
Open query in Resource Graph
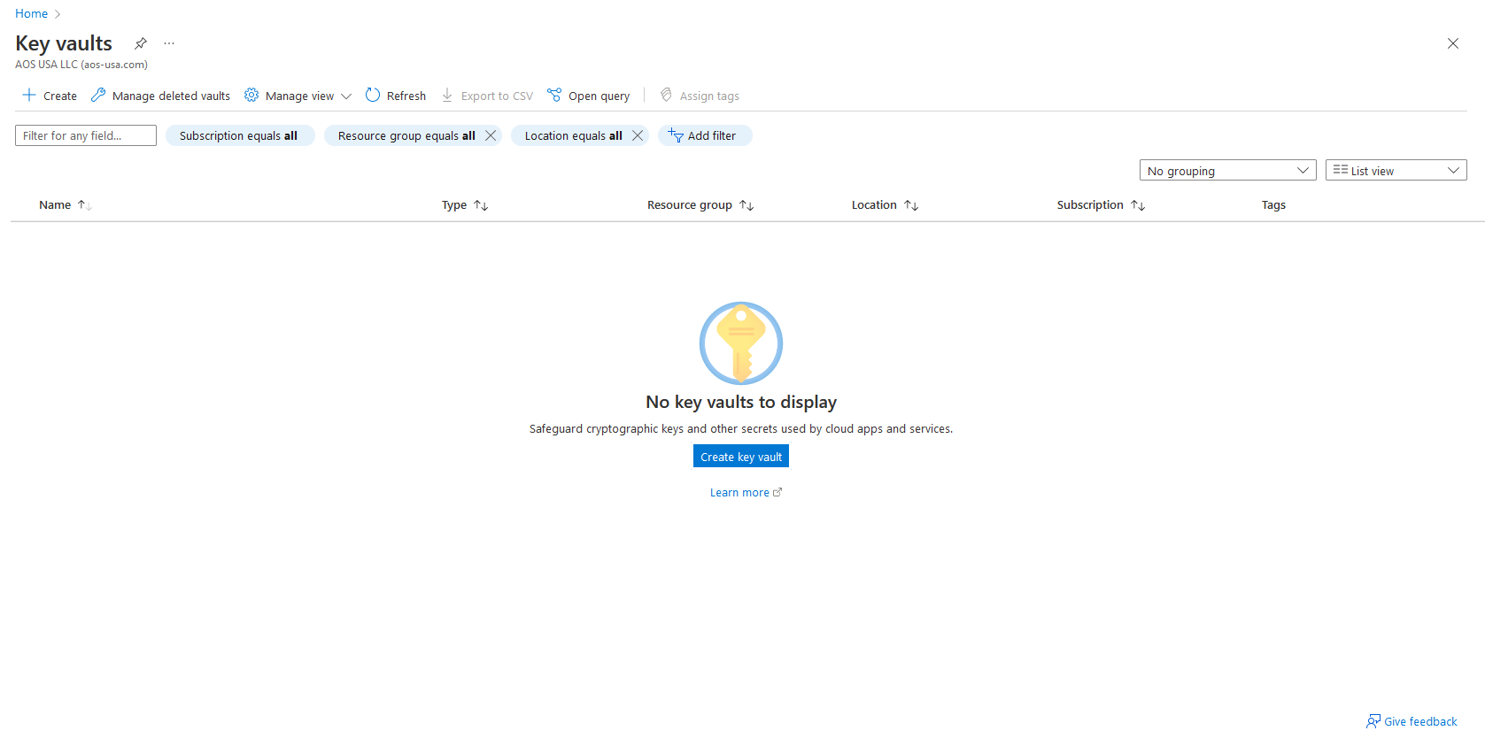[589, 96]
